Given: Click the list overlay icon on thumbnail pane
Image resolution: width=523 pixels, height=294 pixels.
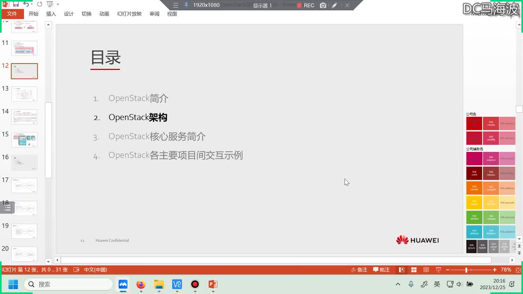Looking at the screenshot, I should [7, 208].
